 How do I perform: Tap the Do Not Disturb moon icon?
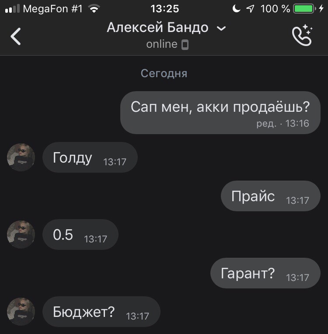pos(236,9)
